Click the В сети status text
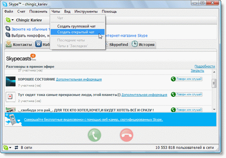226x158 pixels. 27,148
